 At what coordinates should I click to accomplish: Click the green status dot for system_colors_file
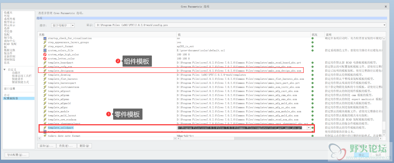[x=313, y=50]
